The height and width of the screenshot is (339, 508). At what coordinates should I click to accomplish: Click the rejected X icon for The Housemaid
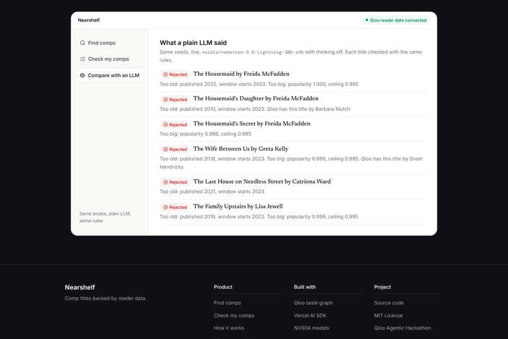[x=166, y=74]
